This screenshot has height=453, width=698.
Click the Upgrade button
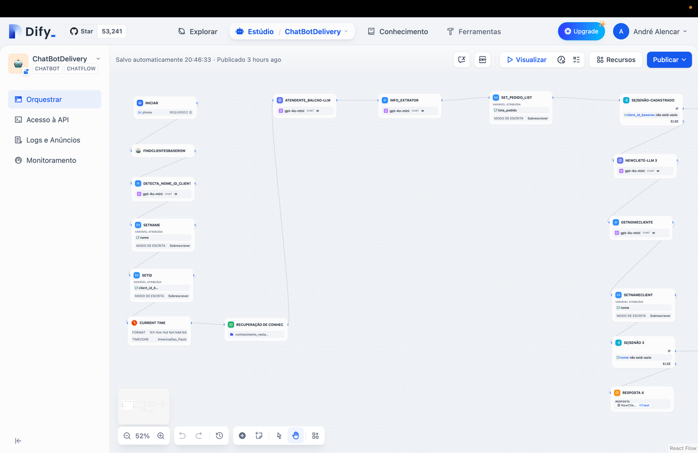(581, 31)
